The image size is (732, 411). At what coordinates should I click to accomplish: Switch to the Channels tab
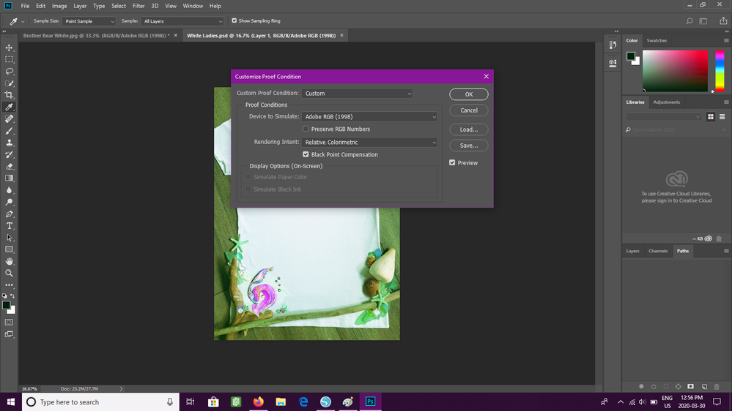[x=658, y=251]
